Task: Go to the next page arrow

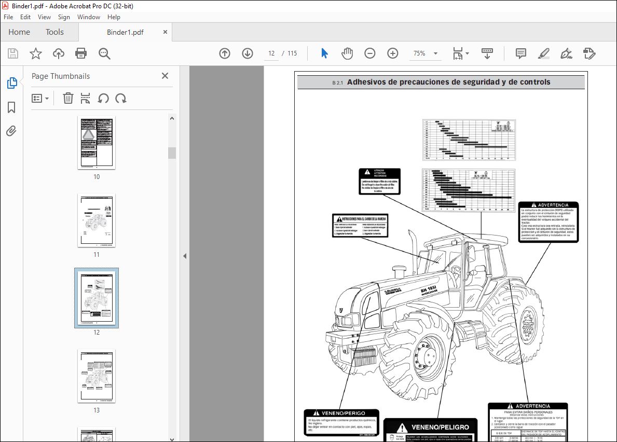Action: coord(248,53)
